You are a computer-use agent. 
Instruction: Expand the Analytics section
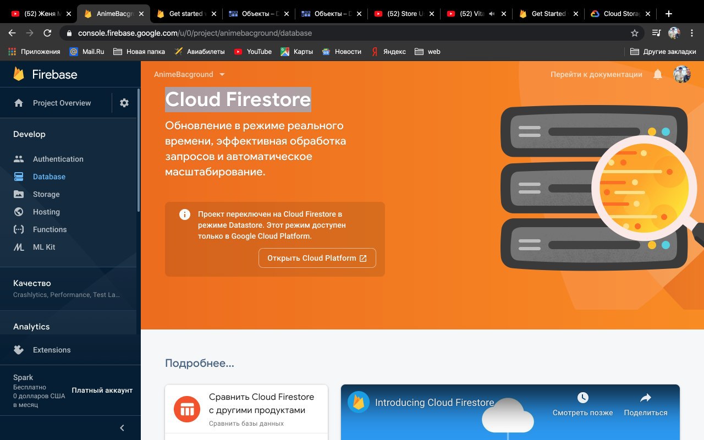click(x=68, y=327)
